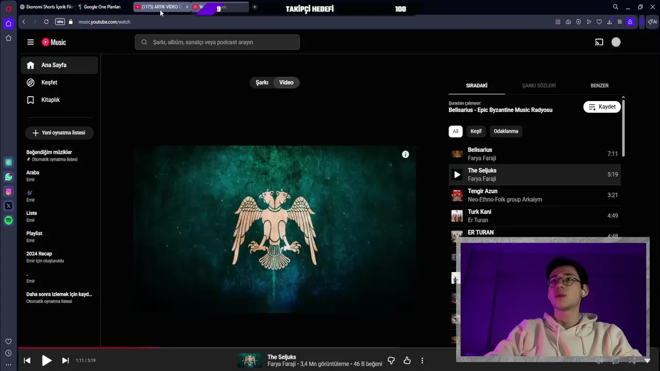
Task: Play Tengir Azun from the queue
Action: 534,195
